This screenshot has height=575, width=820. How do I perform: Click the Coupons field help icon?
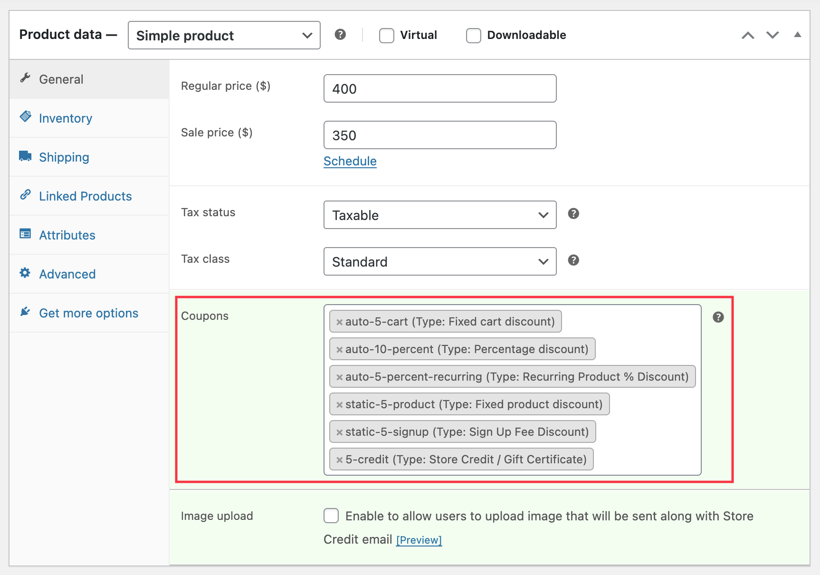pyautogui.click(x=718, y=317)
